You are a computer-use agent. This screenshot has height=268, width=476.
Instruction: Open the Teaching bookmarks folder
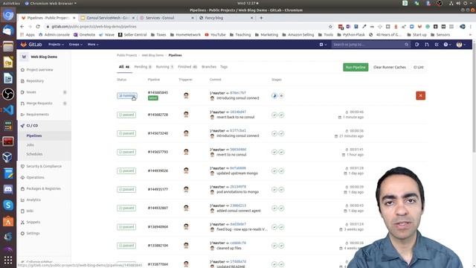[x=240, y=35]
